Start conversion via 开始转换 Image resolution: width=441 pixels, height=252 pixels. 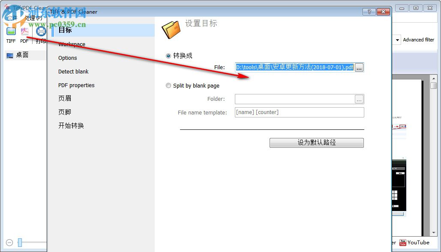pyautogui.click(x=71, y=125)
